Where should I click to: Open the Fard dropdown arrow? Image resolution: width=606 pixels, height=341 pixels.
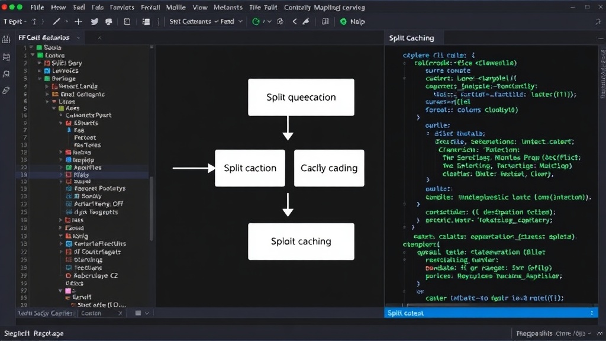(240, 22)
